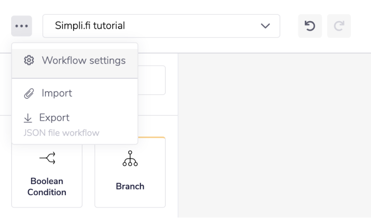Open the "Simpli.fi tutorial" workflow dropdown
Image resolution: width=371 pixels, height=218 pixels.
click(x=154, y=26)
